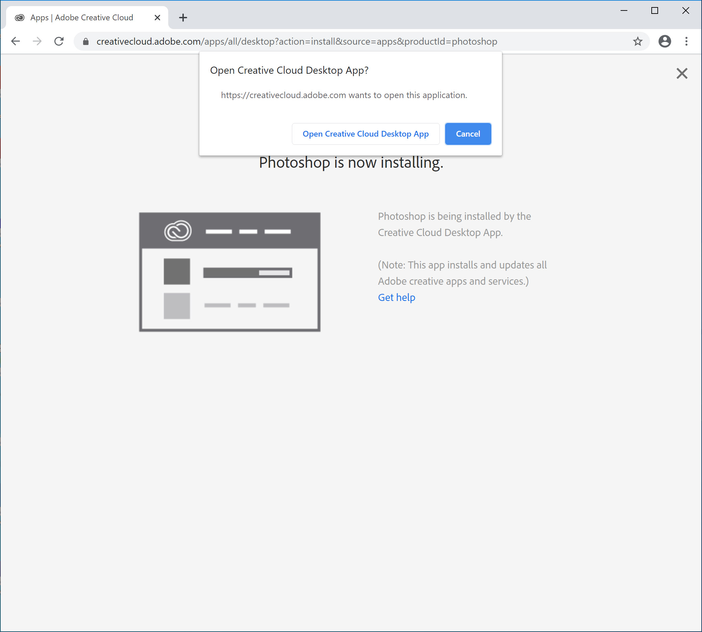Click the Creative Cloud tab favicon

click(x=20, y=17)
